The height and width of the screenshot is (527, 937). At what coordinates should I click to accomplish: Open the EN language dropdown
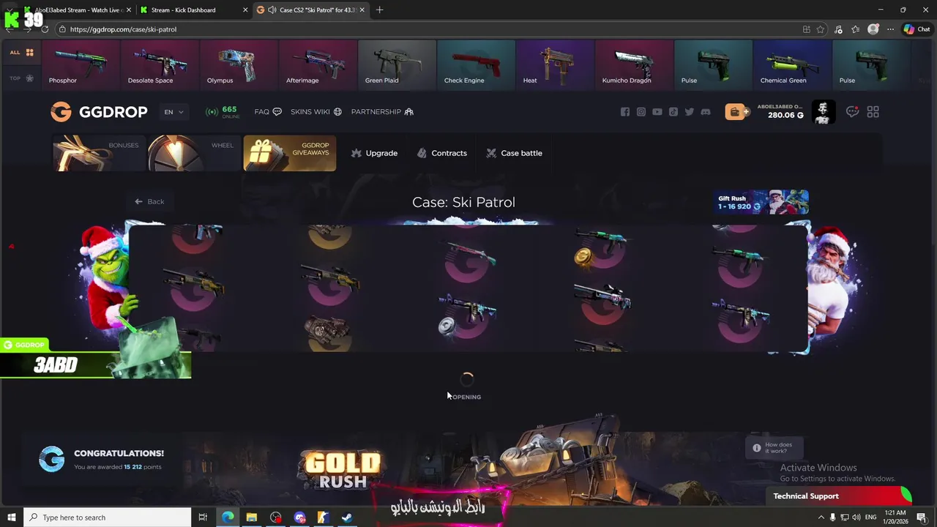(173, 112)
